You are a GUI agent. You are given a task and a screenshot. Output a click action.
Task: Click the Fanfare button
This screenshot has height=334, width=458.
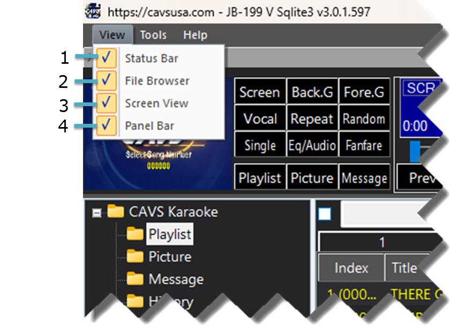pyautogui.click(x=364, y=145)
